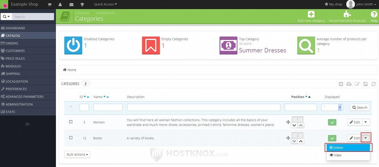The image size is (379, 167).
Task: Click the PrestaShop logo in top-left corner
Action: pos(4,4)
